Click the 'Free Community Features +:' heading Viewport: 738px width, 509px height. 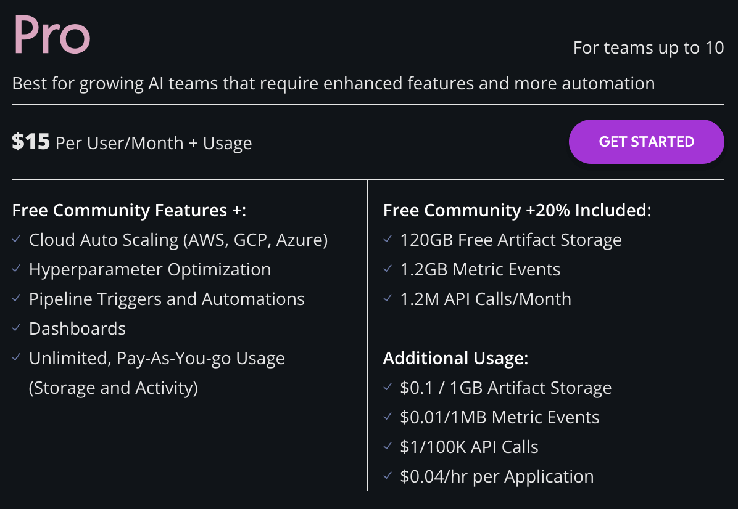[x=129, y=210]
